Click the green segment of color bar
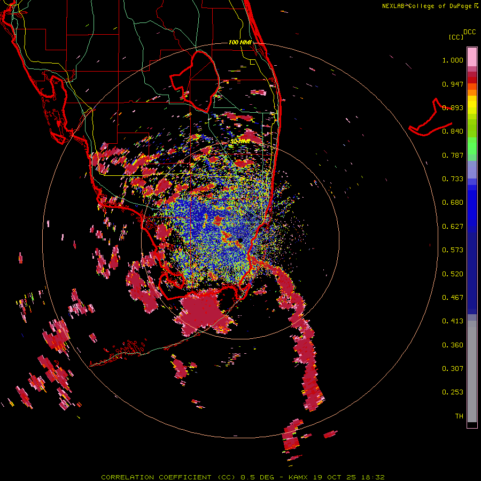This screenshot has width=481, height=481. pyautogui.click(x=472, y=146)
